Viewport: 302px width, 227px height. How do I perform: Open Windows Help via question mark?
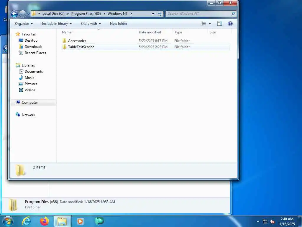point(230,24)
